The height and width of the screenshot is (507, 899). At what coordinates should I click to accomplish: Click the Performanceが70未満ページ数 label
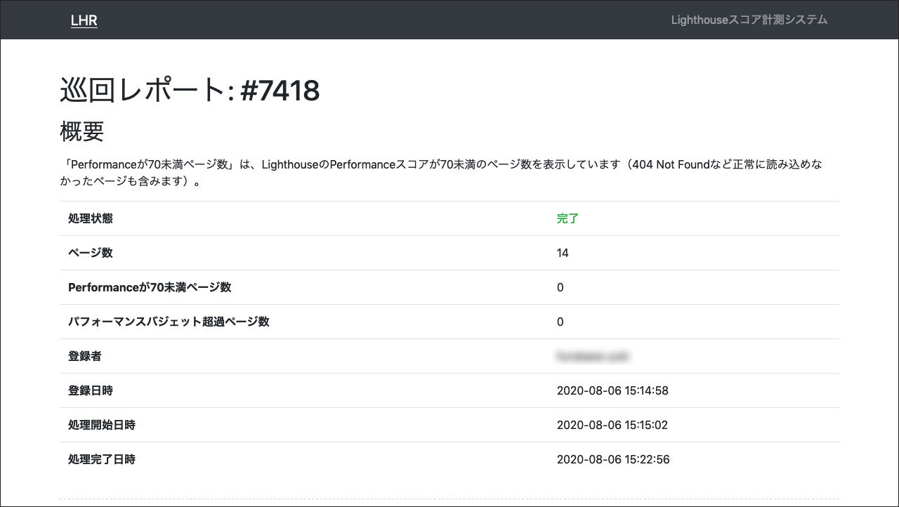[150, 287]
